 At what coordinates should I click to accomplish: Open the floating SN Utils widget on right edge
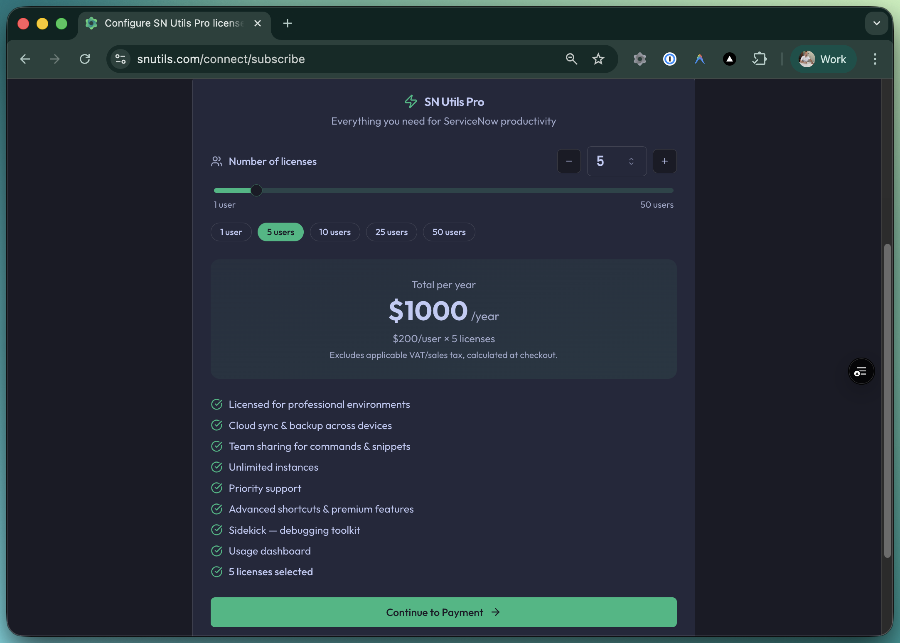(x=861, y=371)
